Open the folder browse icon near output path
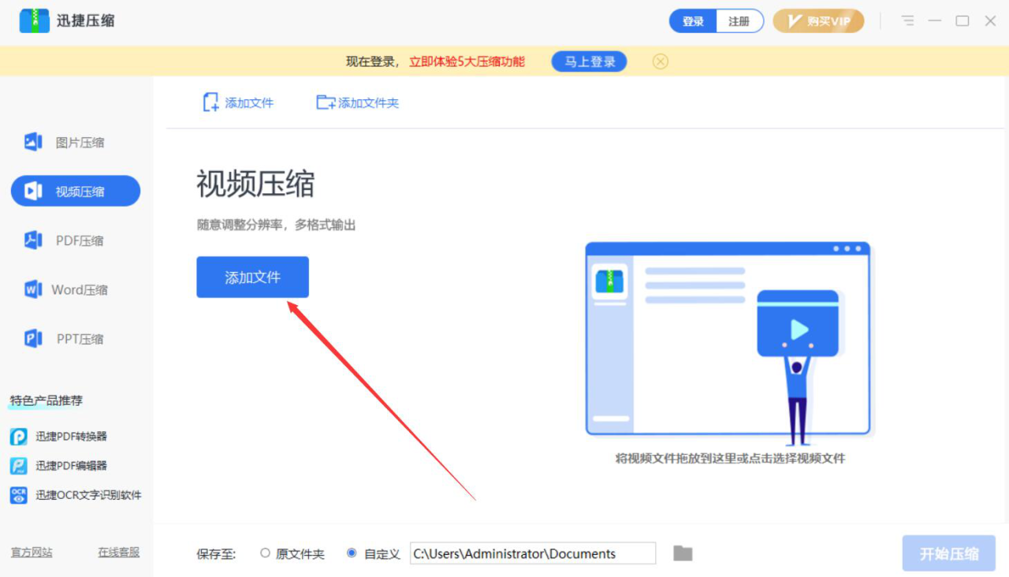 coord(681,553)
